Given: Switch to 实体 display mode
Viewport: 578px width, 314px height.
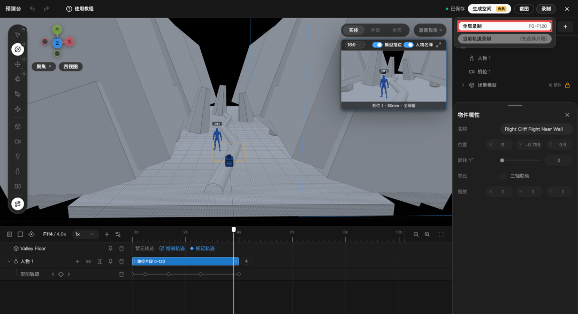Looking at the screenshot, I should (x=354, y=30).
